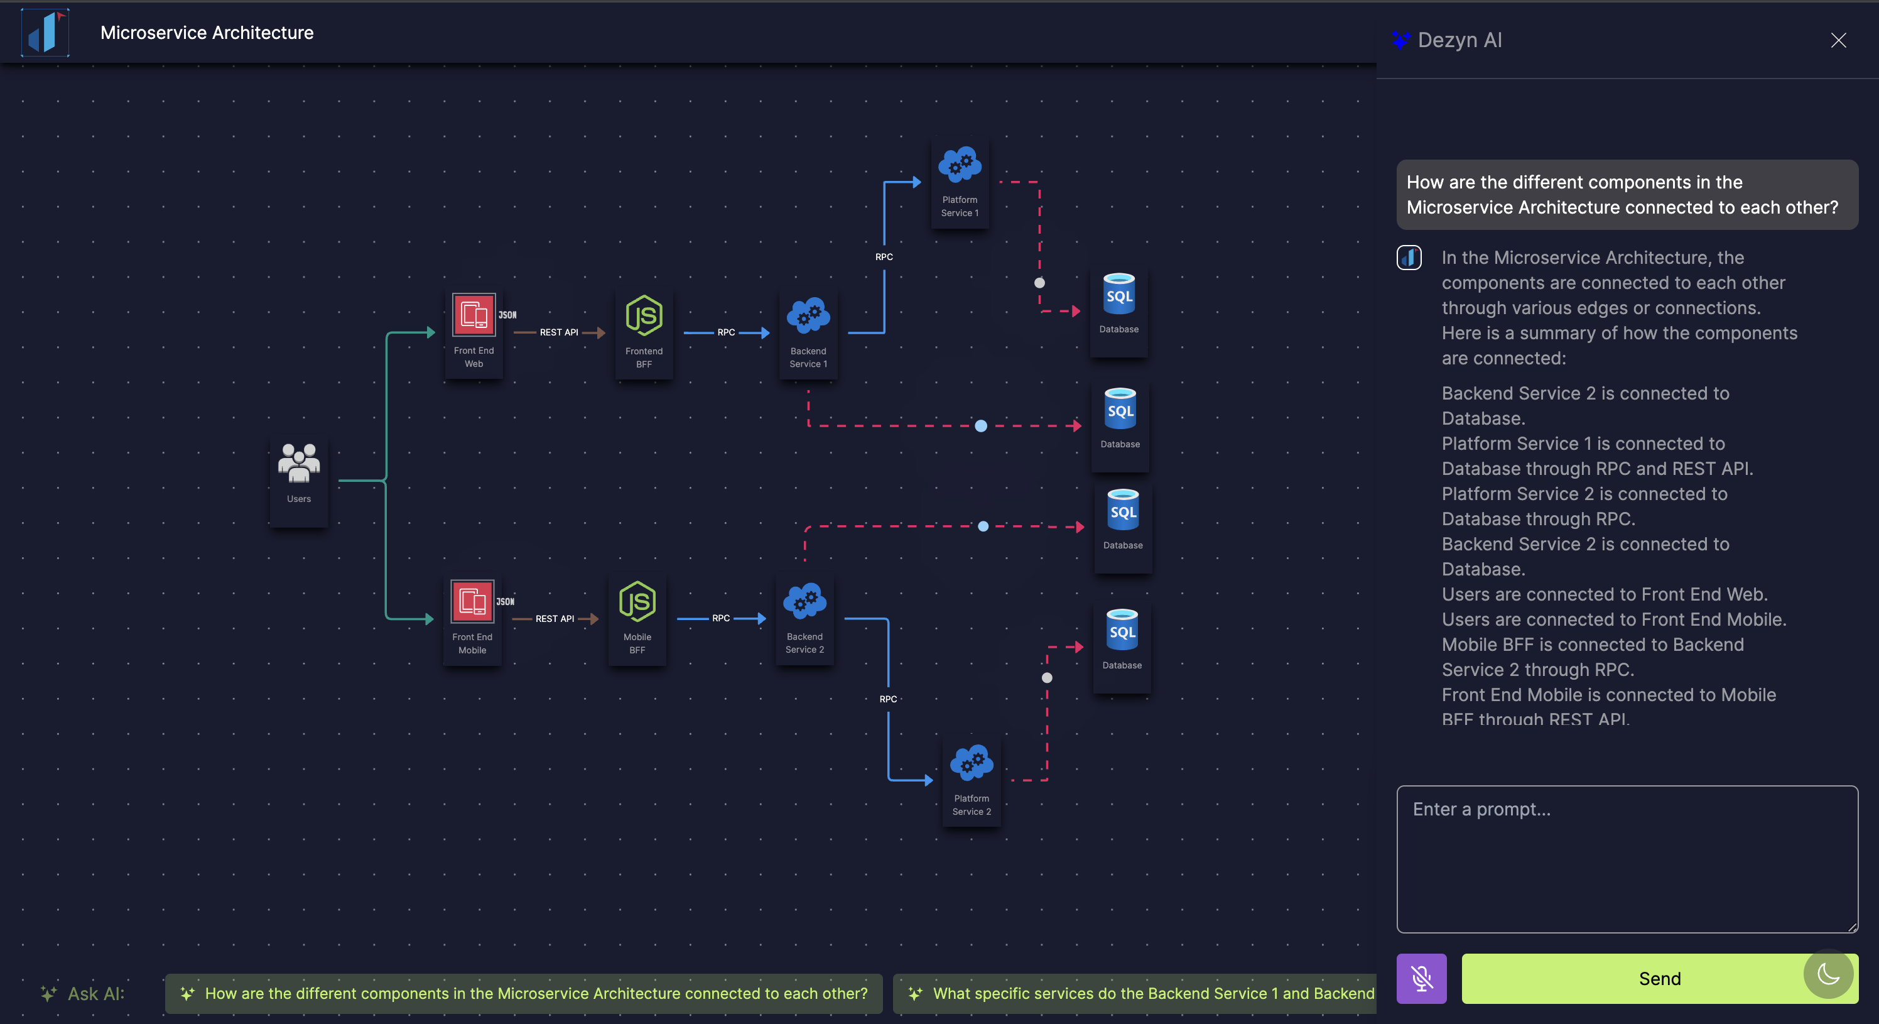Image resolution: width=1879 pixels, height=1024 pixels.
Task: Click the RPC label between Frontend BFF and Backend Service 1
Action: point(725,332)
